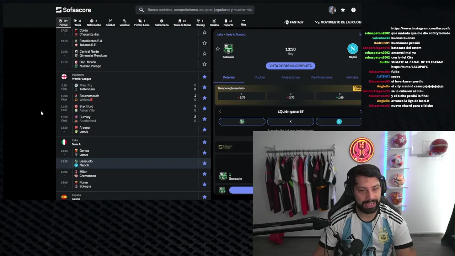Unfavorite the Milan vs Cremonese match

tap(204, 174)
